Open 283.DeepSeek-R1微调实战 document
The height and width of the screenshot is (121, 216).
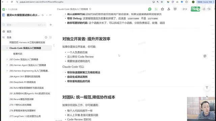coord(23,82)
